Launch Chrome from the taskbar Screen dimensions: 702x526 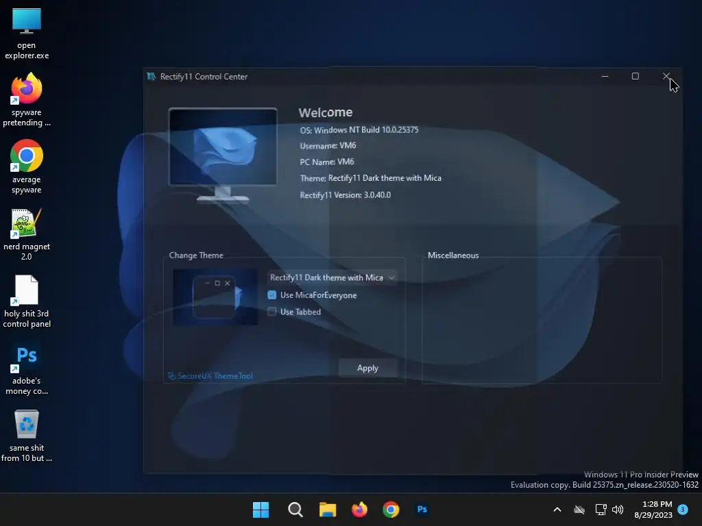click(391, 510)
